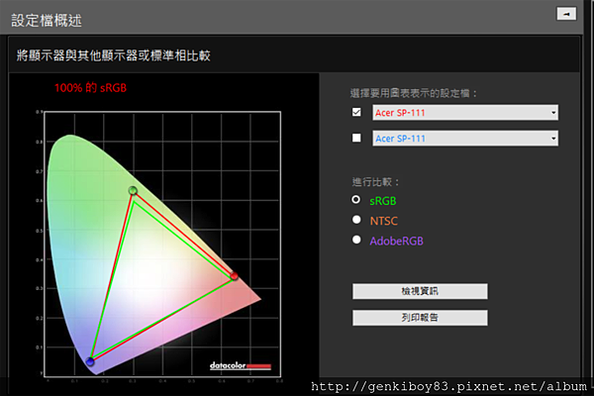
Task: Click the collapse panel button at top right
Action: [566, 14]
